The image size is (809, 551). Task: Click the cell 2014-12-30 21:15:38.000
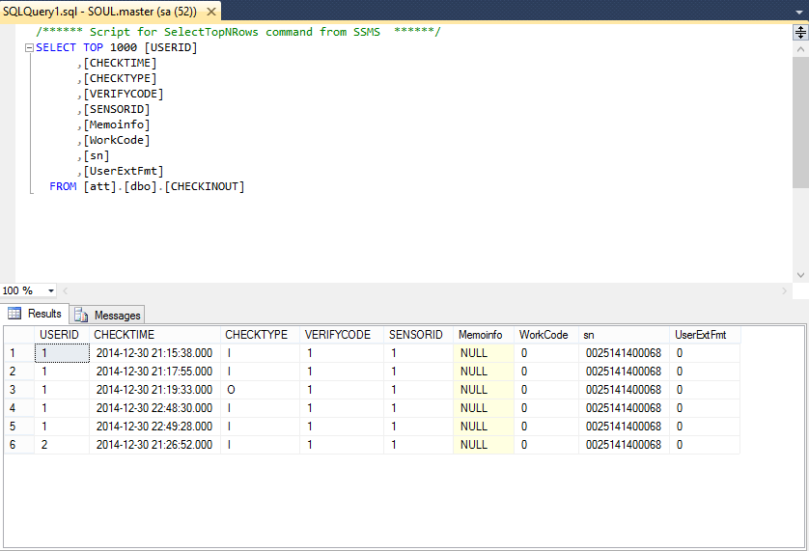coord(154,353)
